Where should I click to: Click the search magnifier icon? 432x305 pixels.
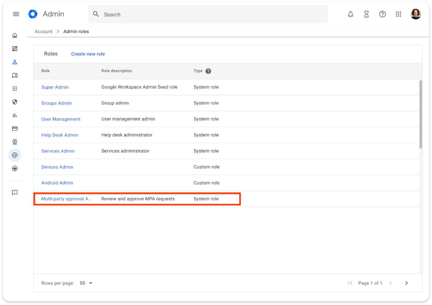click(x=96, y=14)
